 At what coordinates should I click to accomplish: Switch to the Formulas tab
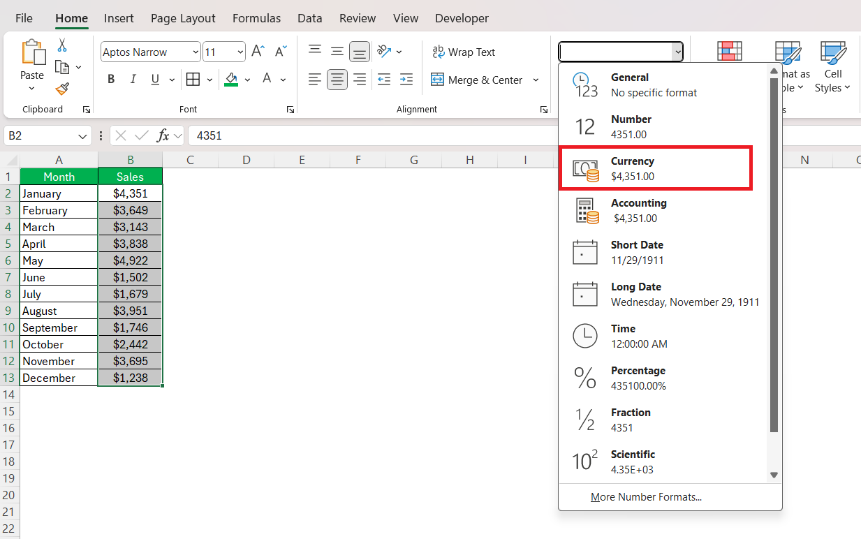pos(256,18)
